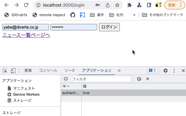The height and width of the screenshot is (116, 186).
Task: Select the element inspector tool icon
Action: pos(5,71)
